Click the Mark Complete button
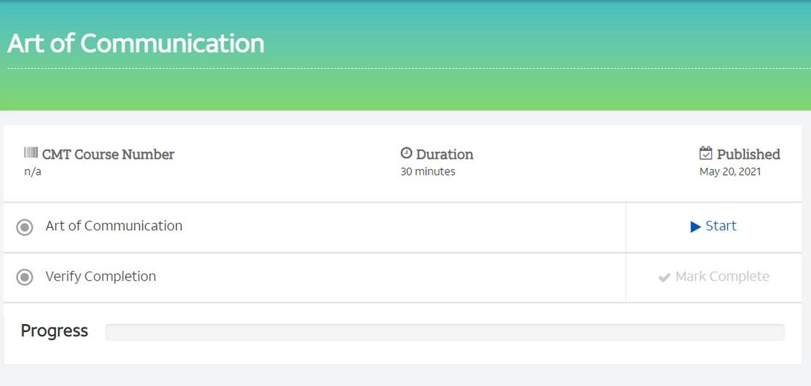 pos(722,277)
